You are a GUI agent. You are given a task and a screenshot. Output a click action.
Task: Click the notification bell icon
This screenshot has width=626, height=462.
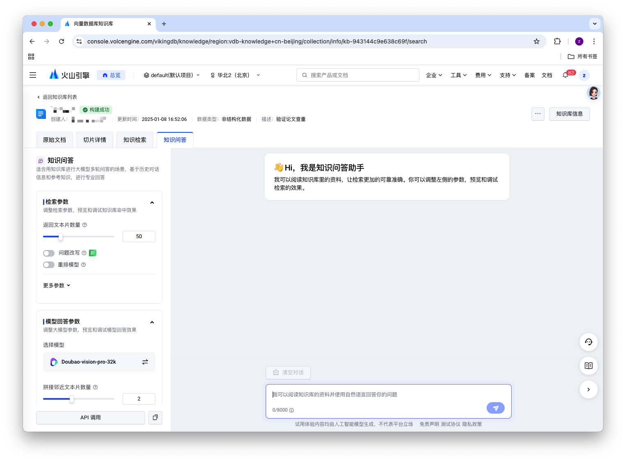point(565,75)
